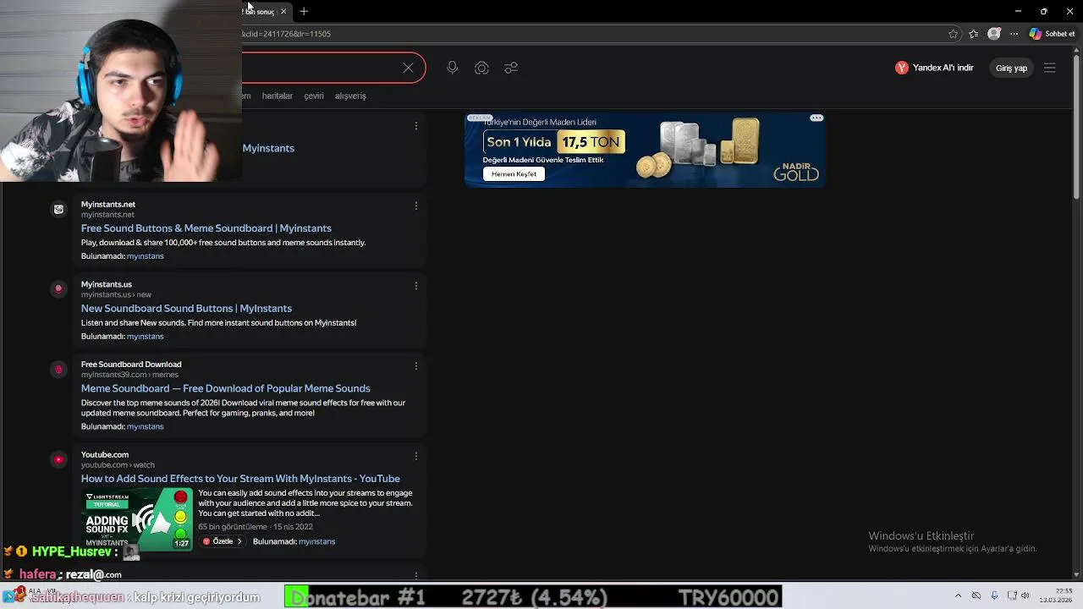Open volume speaker tray icon
This screenshot has width=1083, height=609.
point(1025,595)
